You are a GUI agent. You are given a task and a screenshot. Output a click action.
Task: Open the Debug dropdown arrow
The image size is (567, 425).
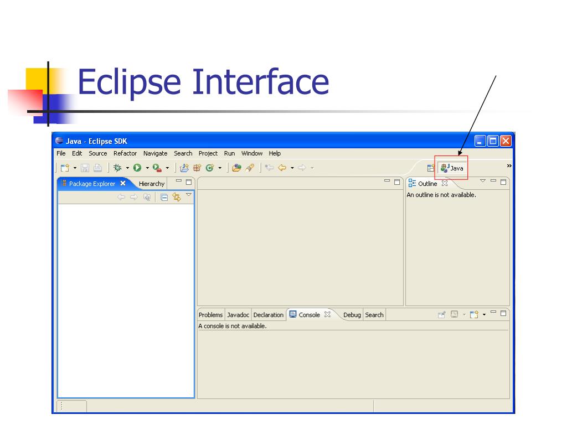[x=127, y=168]
